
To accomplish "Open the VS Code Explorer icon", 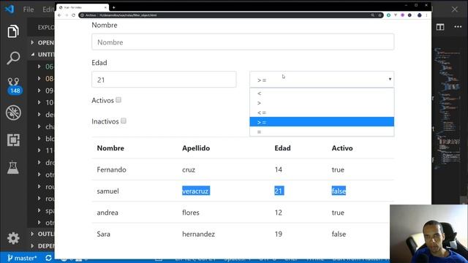I will [x=13, y=31].
